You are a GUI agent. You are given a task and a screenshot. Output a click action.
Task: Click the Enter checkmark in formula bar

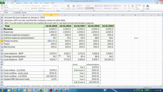pyautogui.click(x=18, y=13)
